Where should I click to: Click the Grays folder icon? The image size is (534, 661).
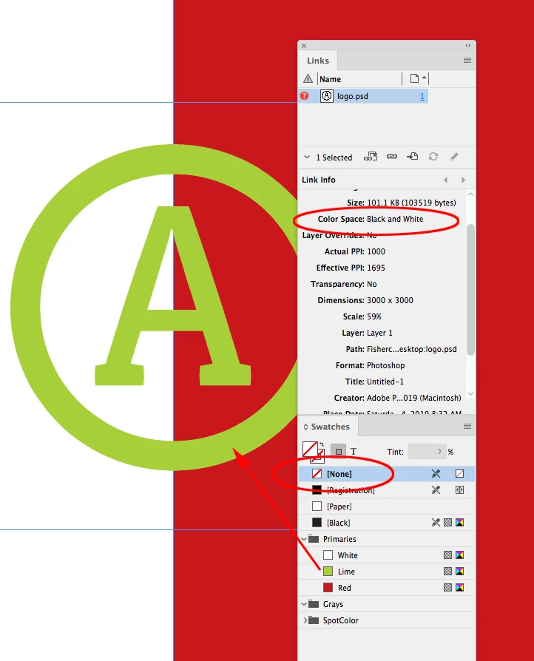click(314, 604)
